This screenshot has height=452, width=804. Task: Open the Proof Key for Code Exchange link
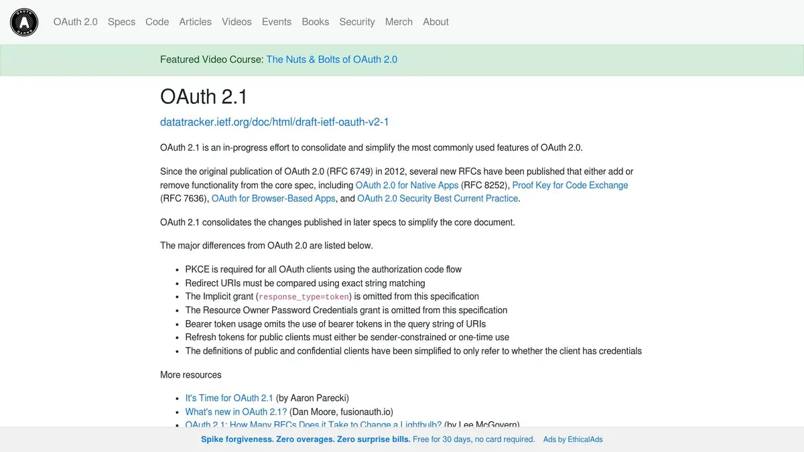[570, 185]
